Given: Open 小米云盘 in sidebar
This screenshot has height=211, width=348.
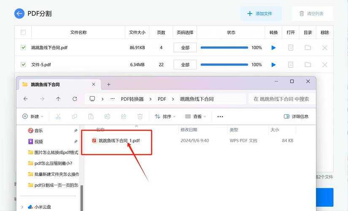Looking at the screenshot, I should pos(40,207).
